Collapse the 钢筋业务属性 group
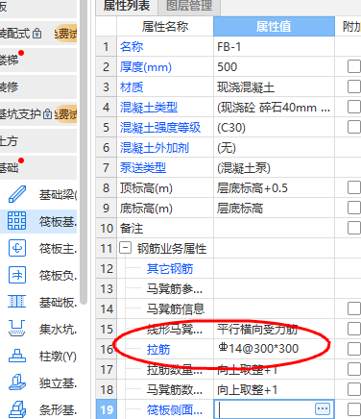The height and width of the screenshot is (419, 361). pyautogui.click(x=125, y=248)
